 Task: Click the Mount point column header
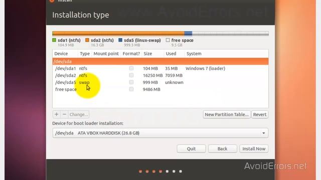106,53
